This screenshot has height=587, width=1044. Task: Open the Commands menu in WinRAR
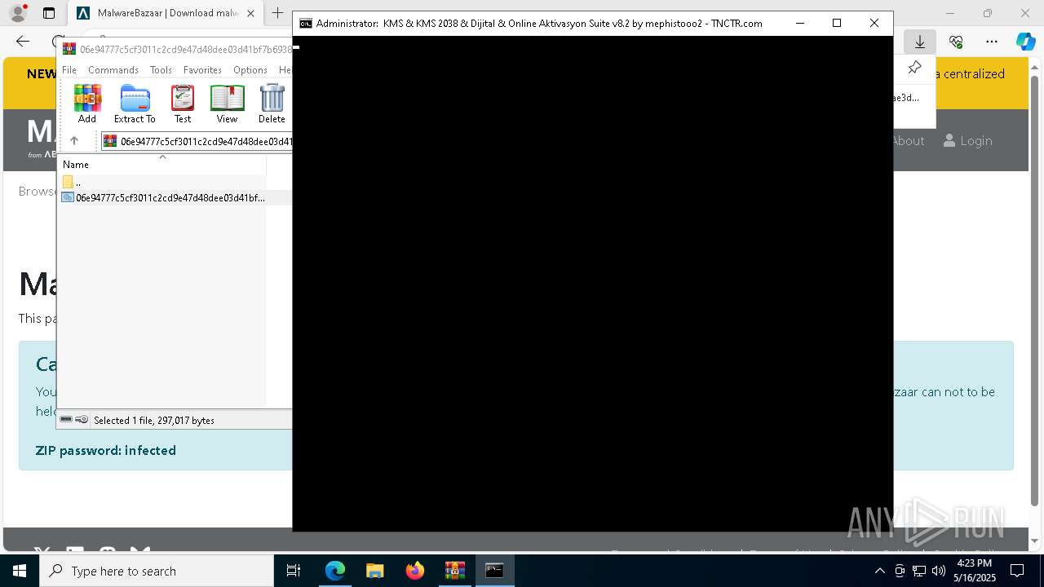(113, 70)
